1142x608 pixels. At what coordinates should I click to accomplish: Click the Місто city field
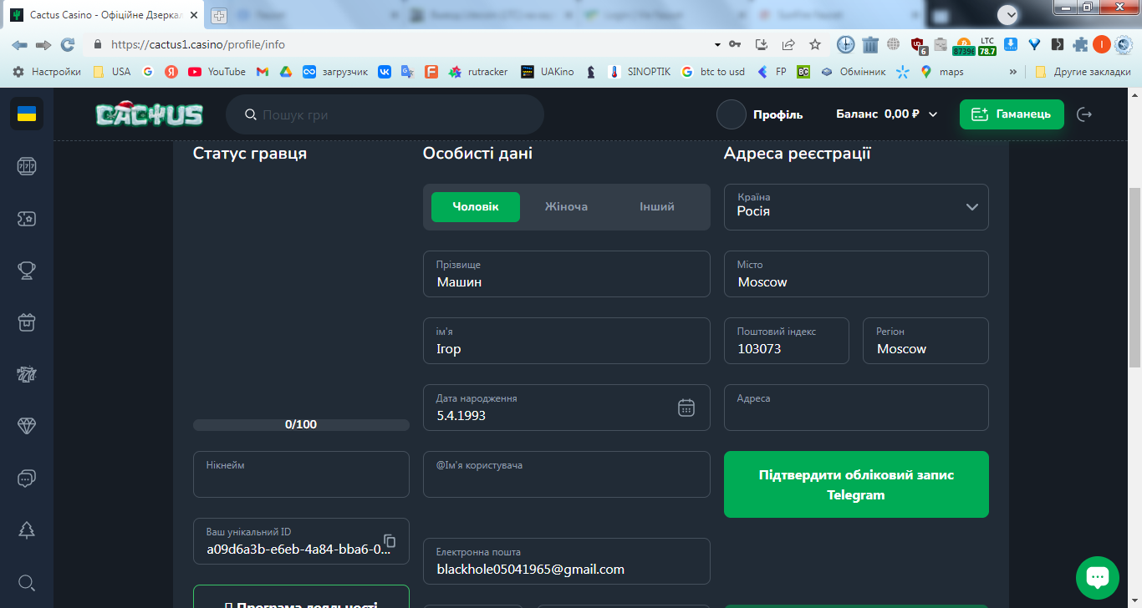[856, 274]
